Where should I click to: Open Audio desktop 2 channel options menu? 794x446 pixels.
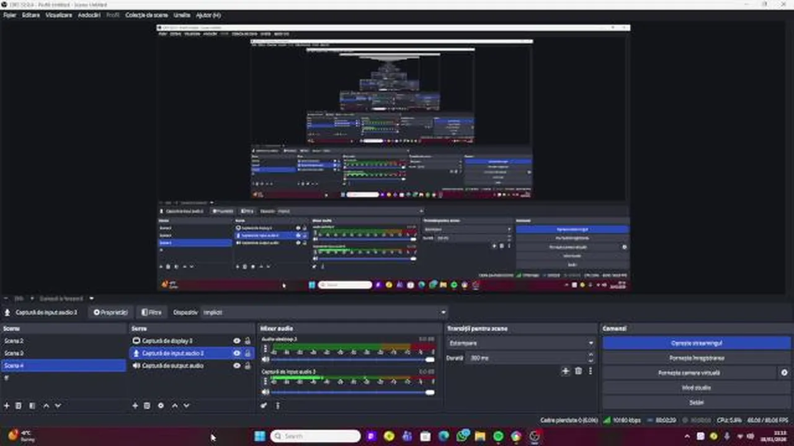[265, 349]
